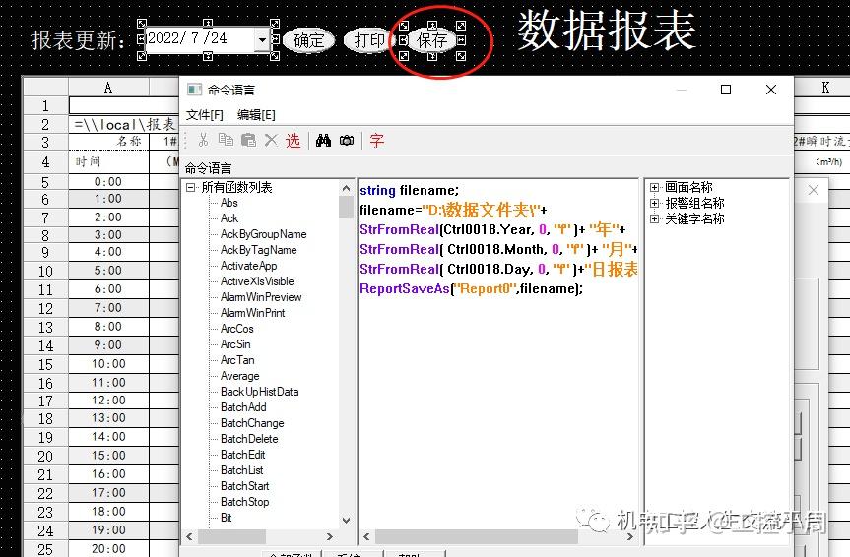Click the Replace icon next to binoculars

point(347,141)
